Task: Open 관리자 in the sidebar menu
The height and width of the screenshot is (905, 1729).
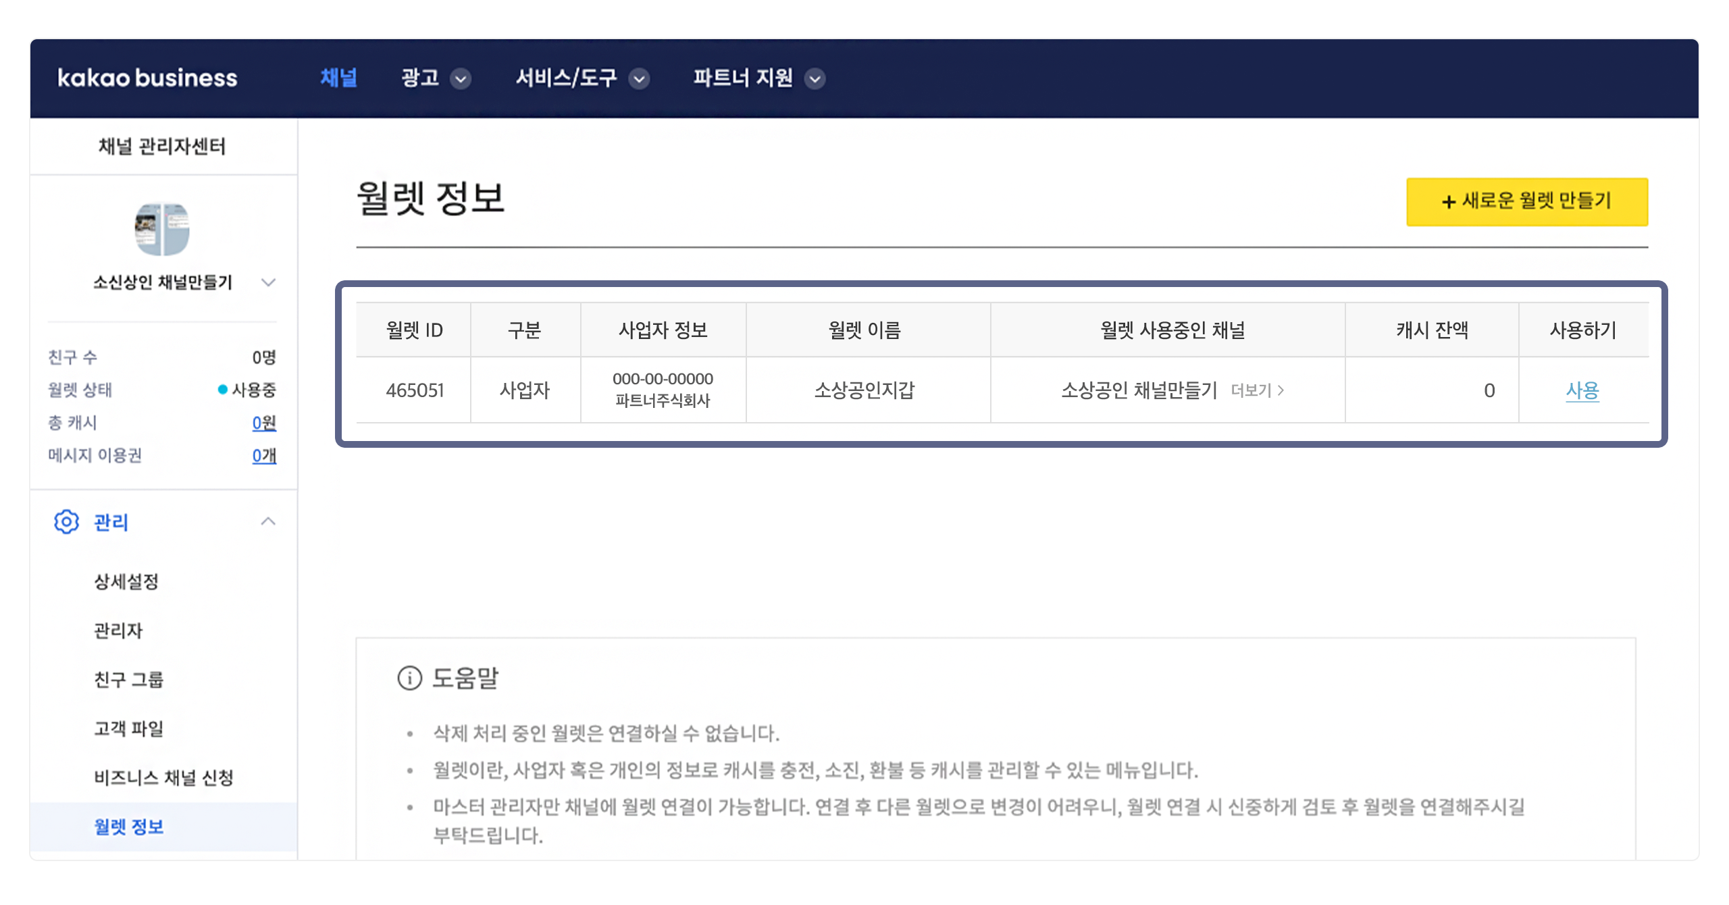Action: 118,631
